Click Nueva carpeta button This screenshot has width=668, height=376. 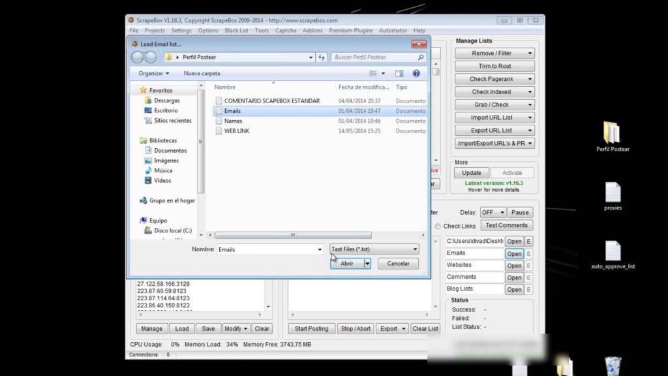tap(202, 73)
